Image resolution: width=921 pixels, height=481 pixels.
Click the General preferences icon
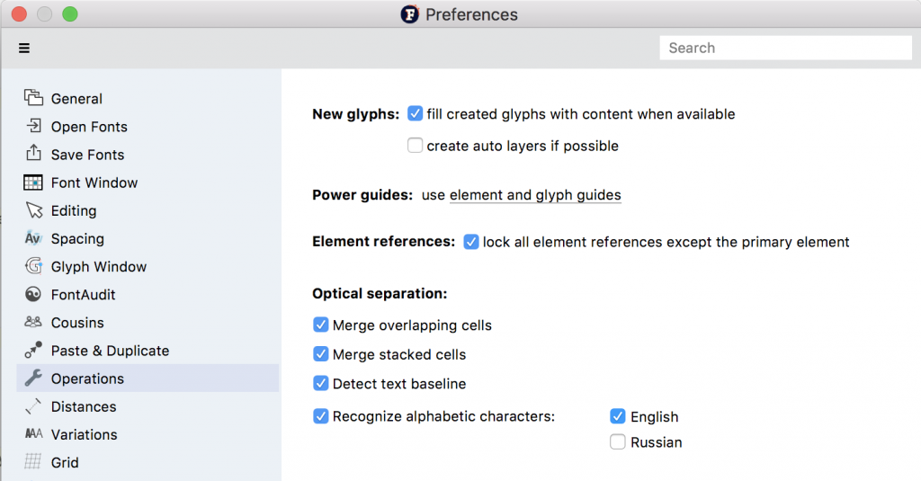point(34,98)
